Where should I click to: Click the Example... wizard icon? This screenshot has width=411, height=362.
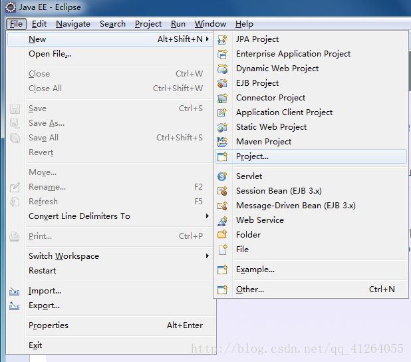(222, 270)
